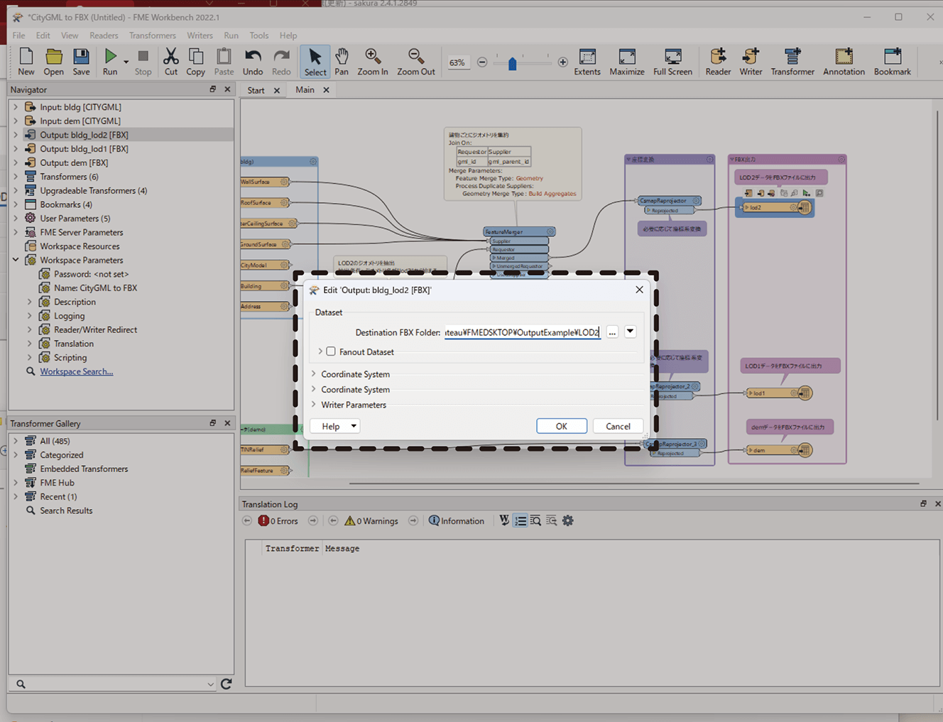
Task: Save the workspace with the Save icon
Action: (81, 61)
